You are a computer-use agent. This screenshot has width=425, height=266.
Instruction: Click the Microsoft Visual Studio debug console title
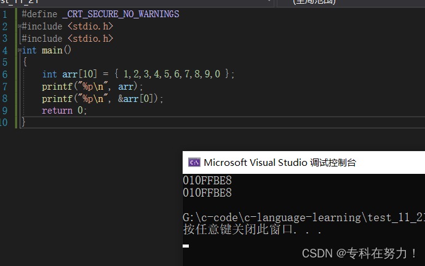(x=280, y=163)
